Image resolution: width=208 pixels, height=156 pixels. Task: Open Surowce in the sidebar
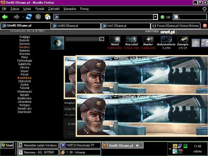coord(25,44)
